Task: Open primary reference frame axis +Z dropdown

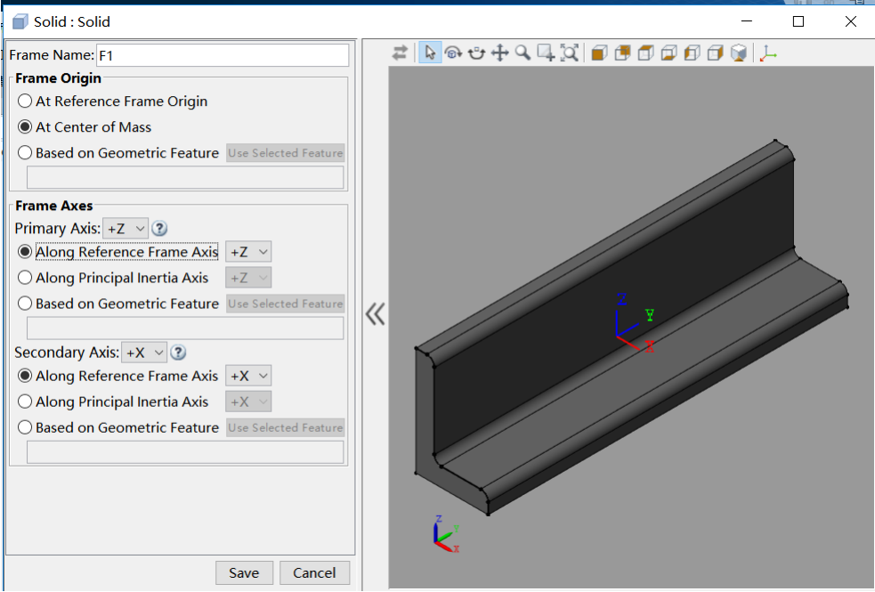Action: pos(248,252)
